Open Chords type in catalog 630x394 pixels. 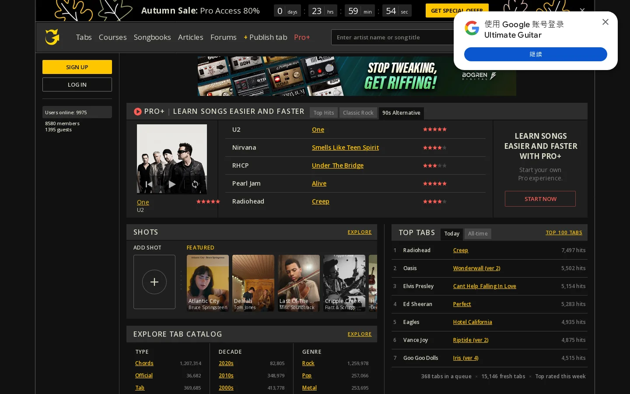(x=144, y=363)
